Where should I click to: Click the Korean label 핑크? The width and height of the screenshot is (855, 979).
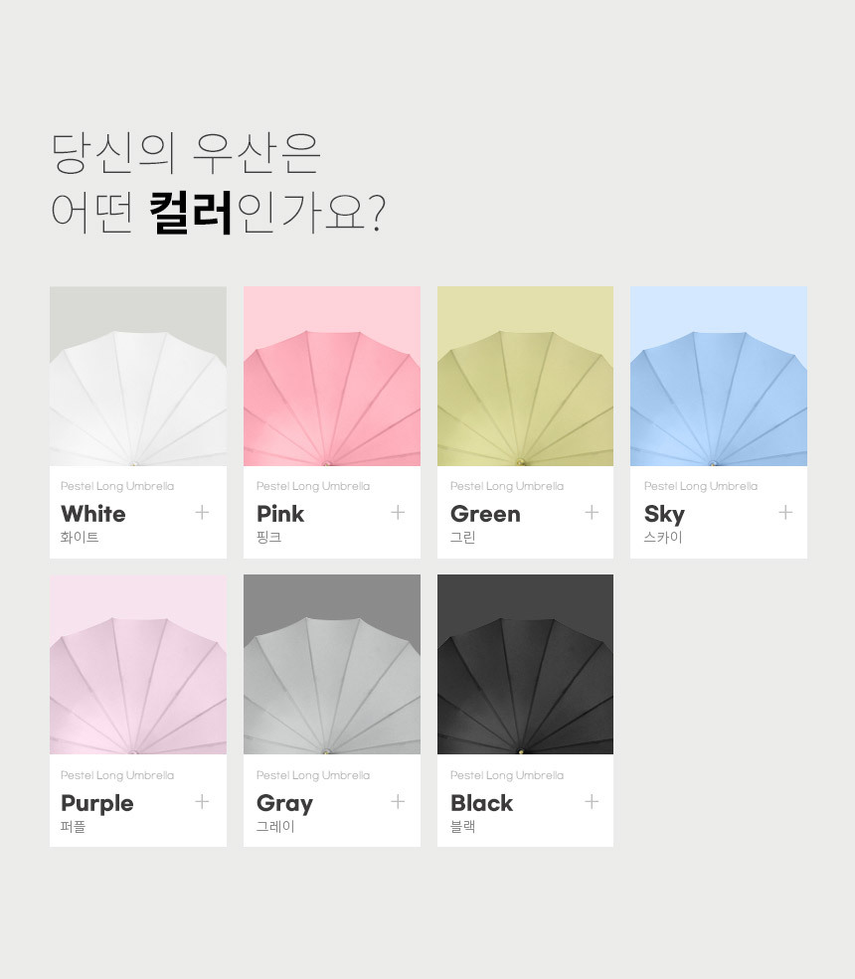[x=269, y=537]
